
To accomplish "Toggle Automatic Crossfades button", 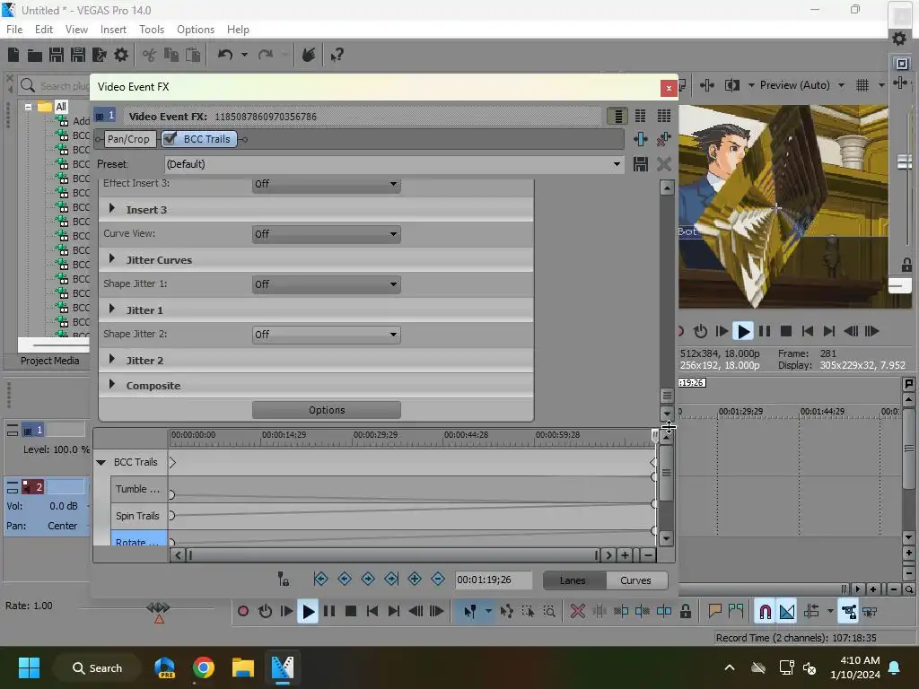I will (x=787, y=612).
